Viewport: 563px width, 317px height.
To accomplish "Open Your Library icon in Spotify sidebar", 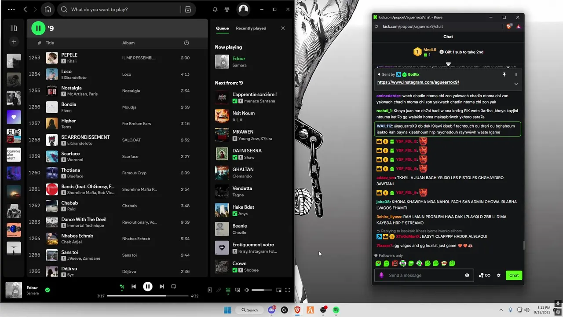I will click(14, 28).
